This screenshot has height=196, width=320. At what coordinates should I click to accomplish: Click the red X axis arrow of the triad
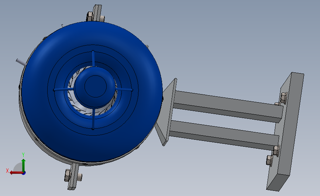[x=16, y=173]
